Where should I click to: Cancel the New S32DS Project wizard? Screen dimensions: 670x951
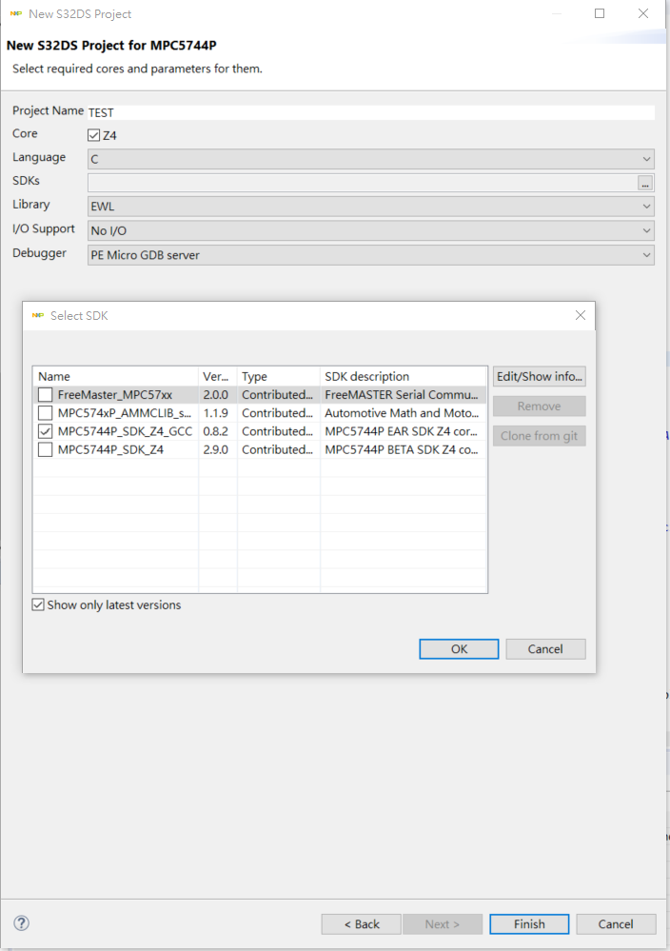(616, 923)
